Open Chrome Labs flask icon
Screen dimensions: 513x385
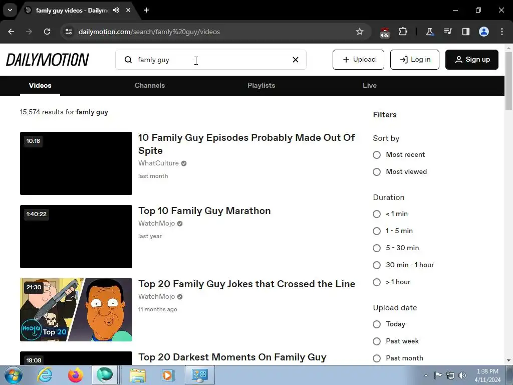pos(429,32)
